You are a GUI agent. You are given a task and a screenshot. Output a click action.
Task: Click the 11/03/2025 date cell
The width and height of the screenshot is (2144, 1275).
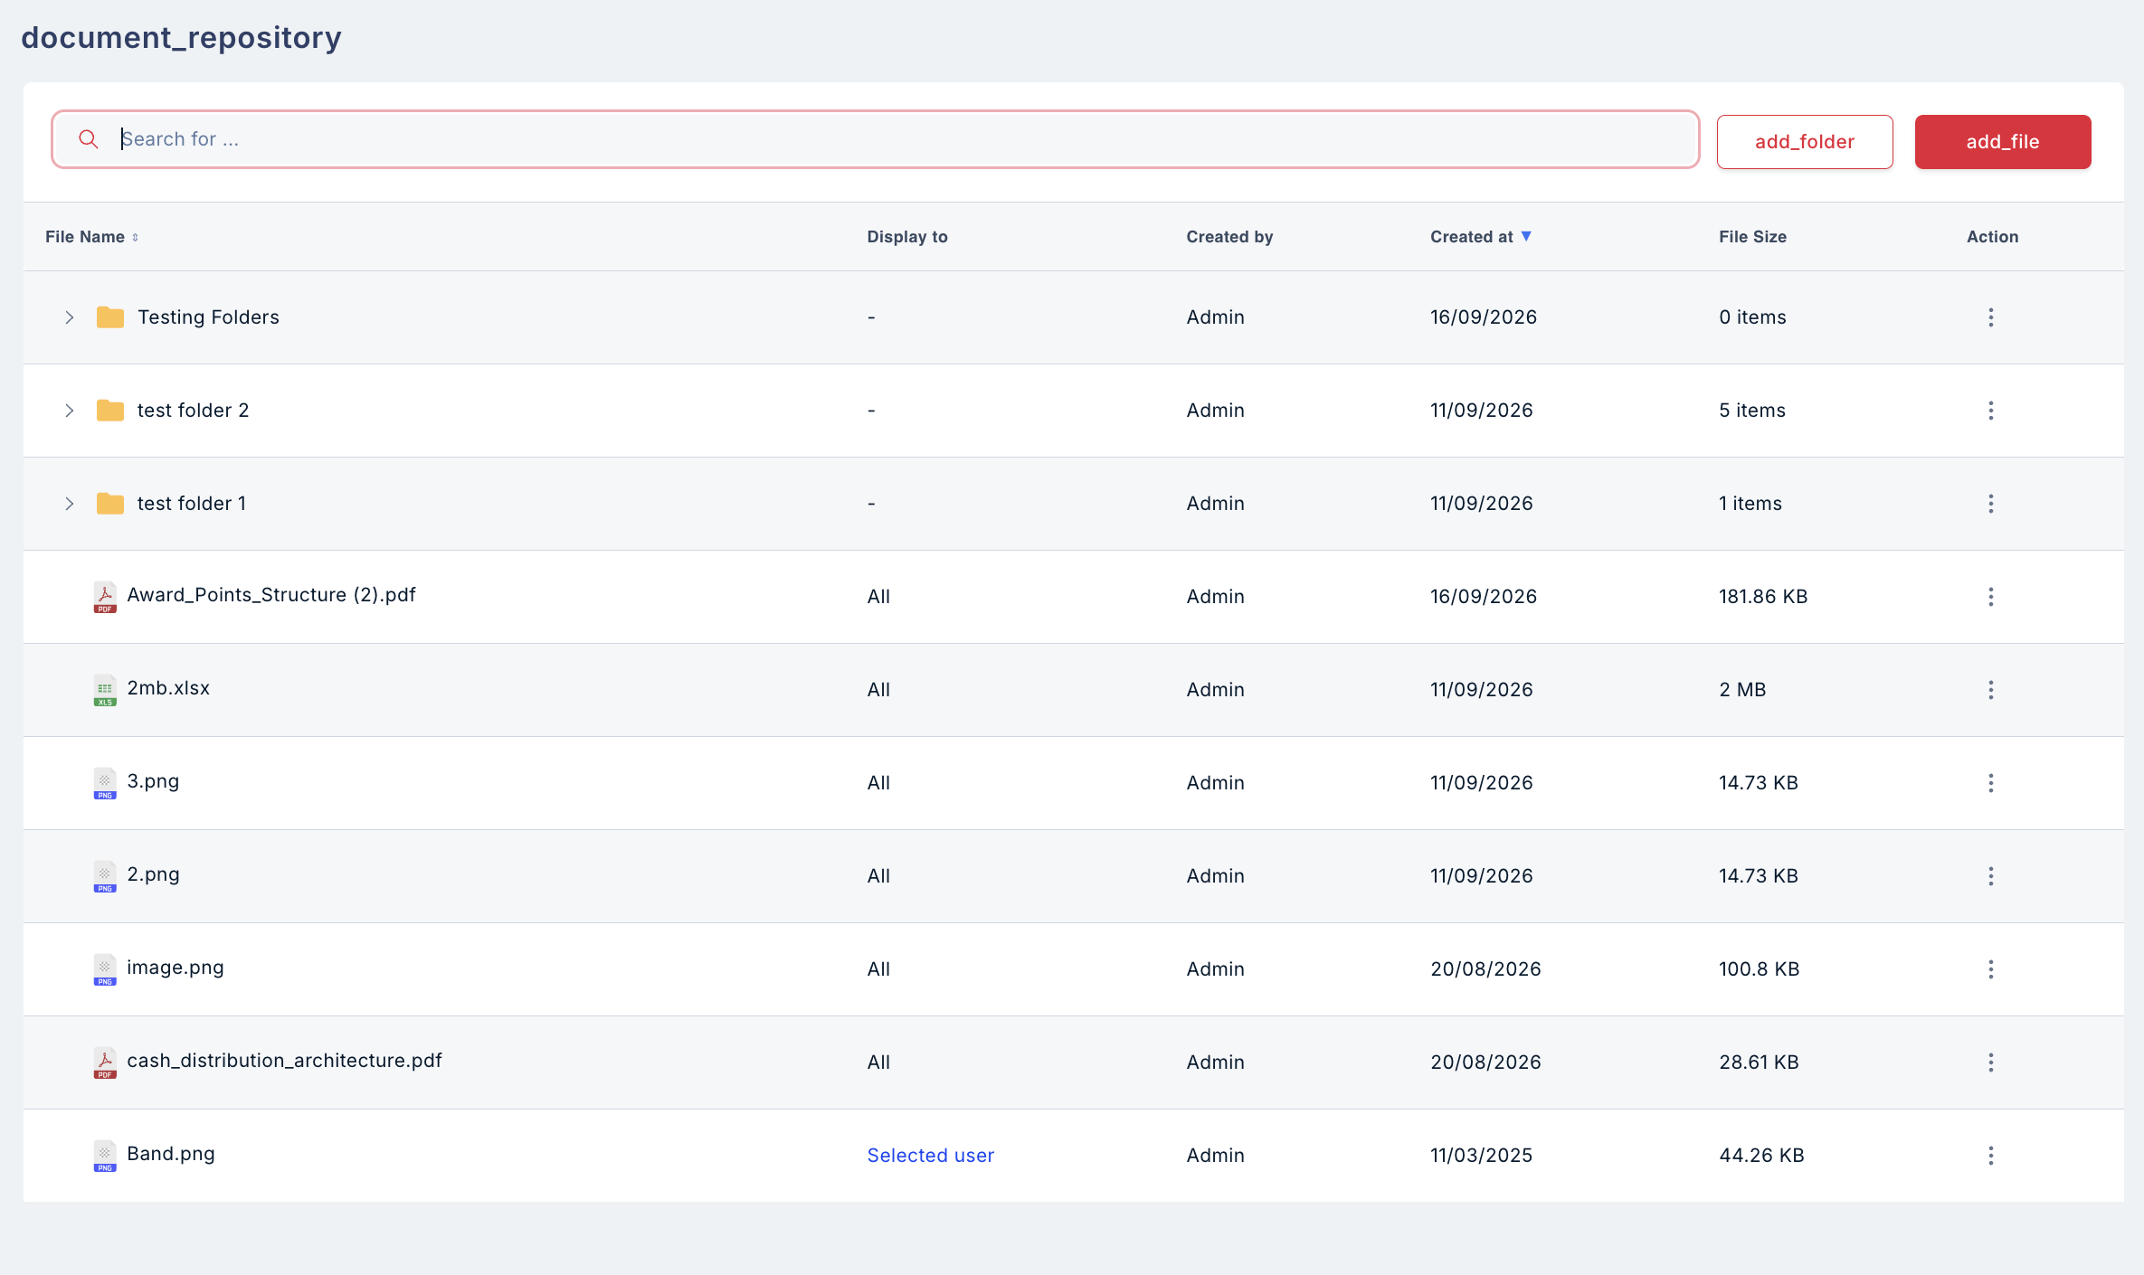tap(1481, 1156)
